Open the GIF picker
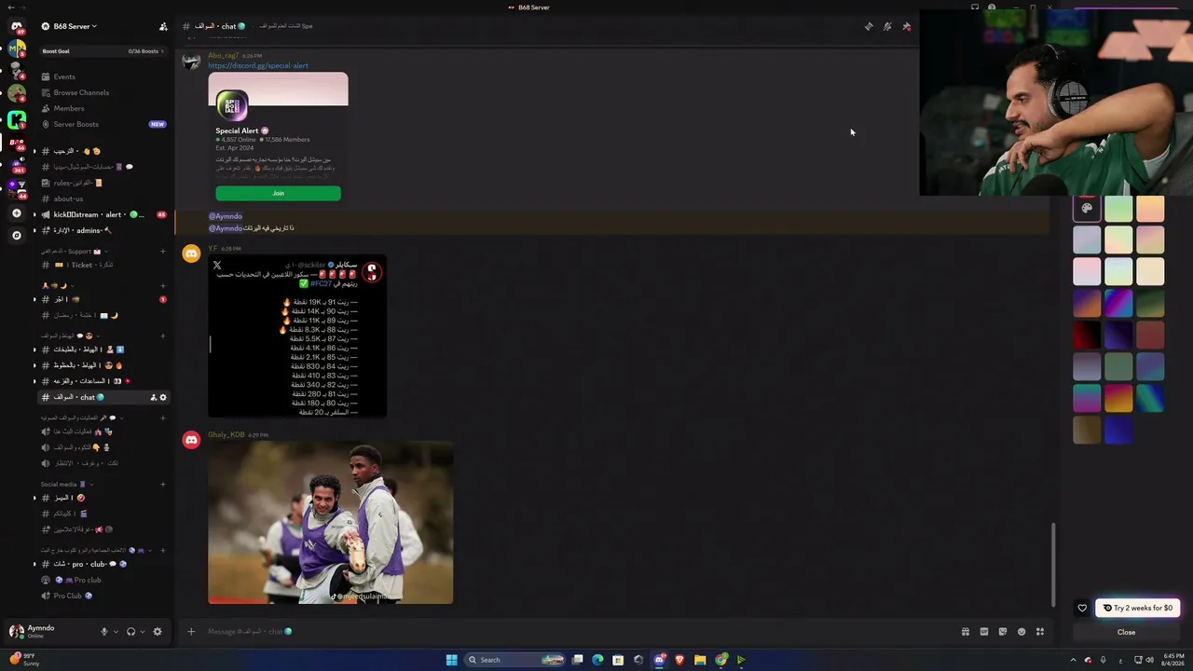1193x671 pixels. pyautogui.click(x=984, y=632)
